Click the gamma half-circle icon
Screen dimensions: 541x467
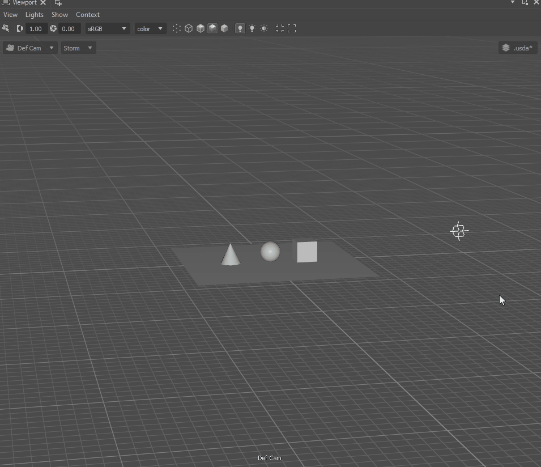20,28
